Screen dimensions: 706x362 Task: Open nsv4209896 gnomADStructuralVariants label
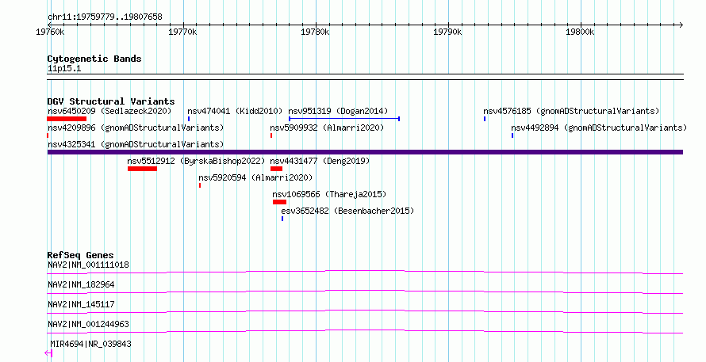tap(136, 128)
